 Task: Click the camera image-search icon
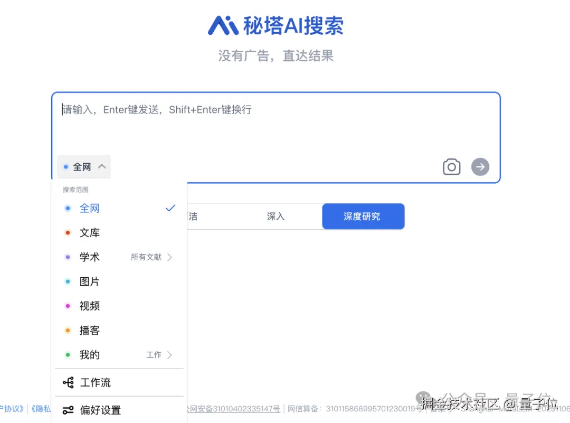[x=451, y=167]
